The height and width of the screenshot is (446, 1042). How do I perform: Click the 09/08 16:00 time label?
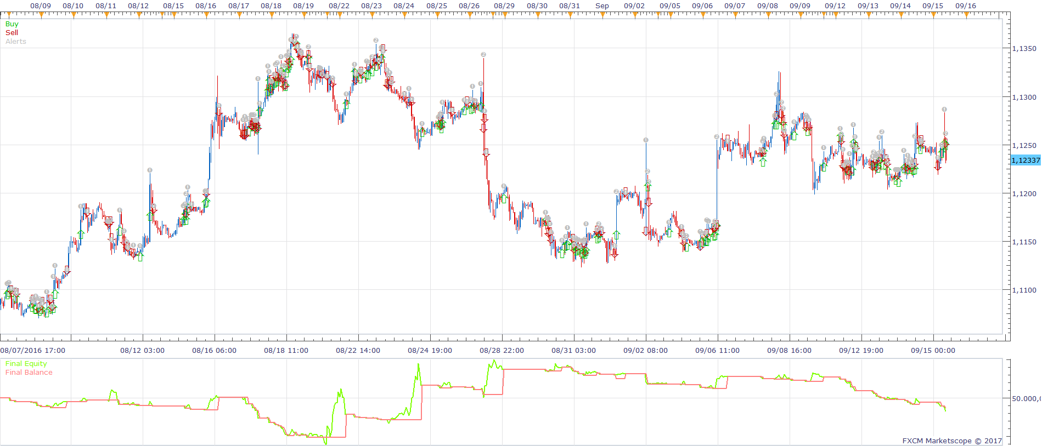(x=789, y=351)
